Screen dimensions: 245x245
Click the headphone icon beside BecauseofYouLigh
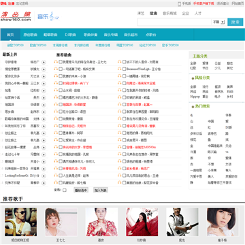click(120, 69)
